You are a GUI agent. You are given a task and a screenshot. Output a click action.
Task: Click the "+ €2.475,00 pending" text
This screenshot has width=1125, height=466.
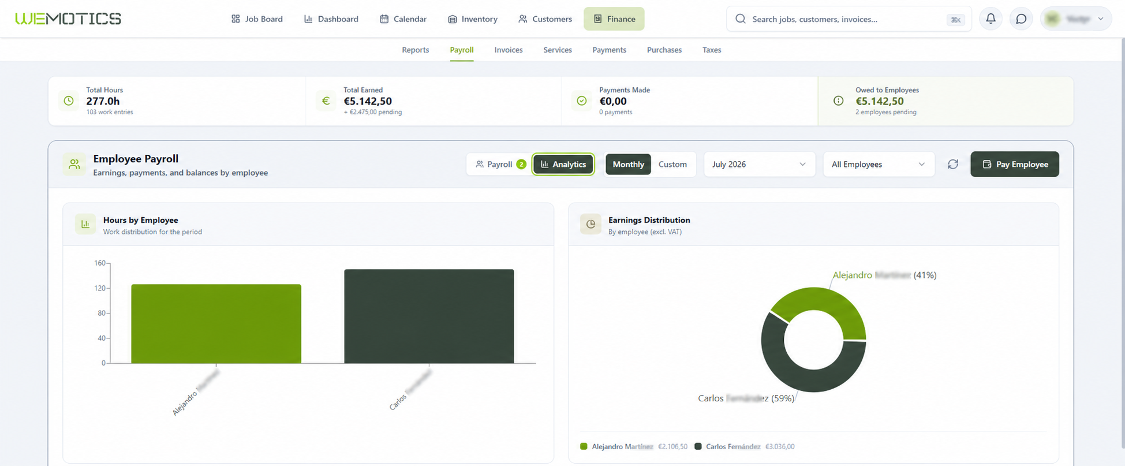372,112
